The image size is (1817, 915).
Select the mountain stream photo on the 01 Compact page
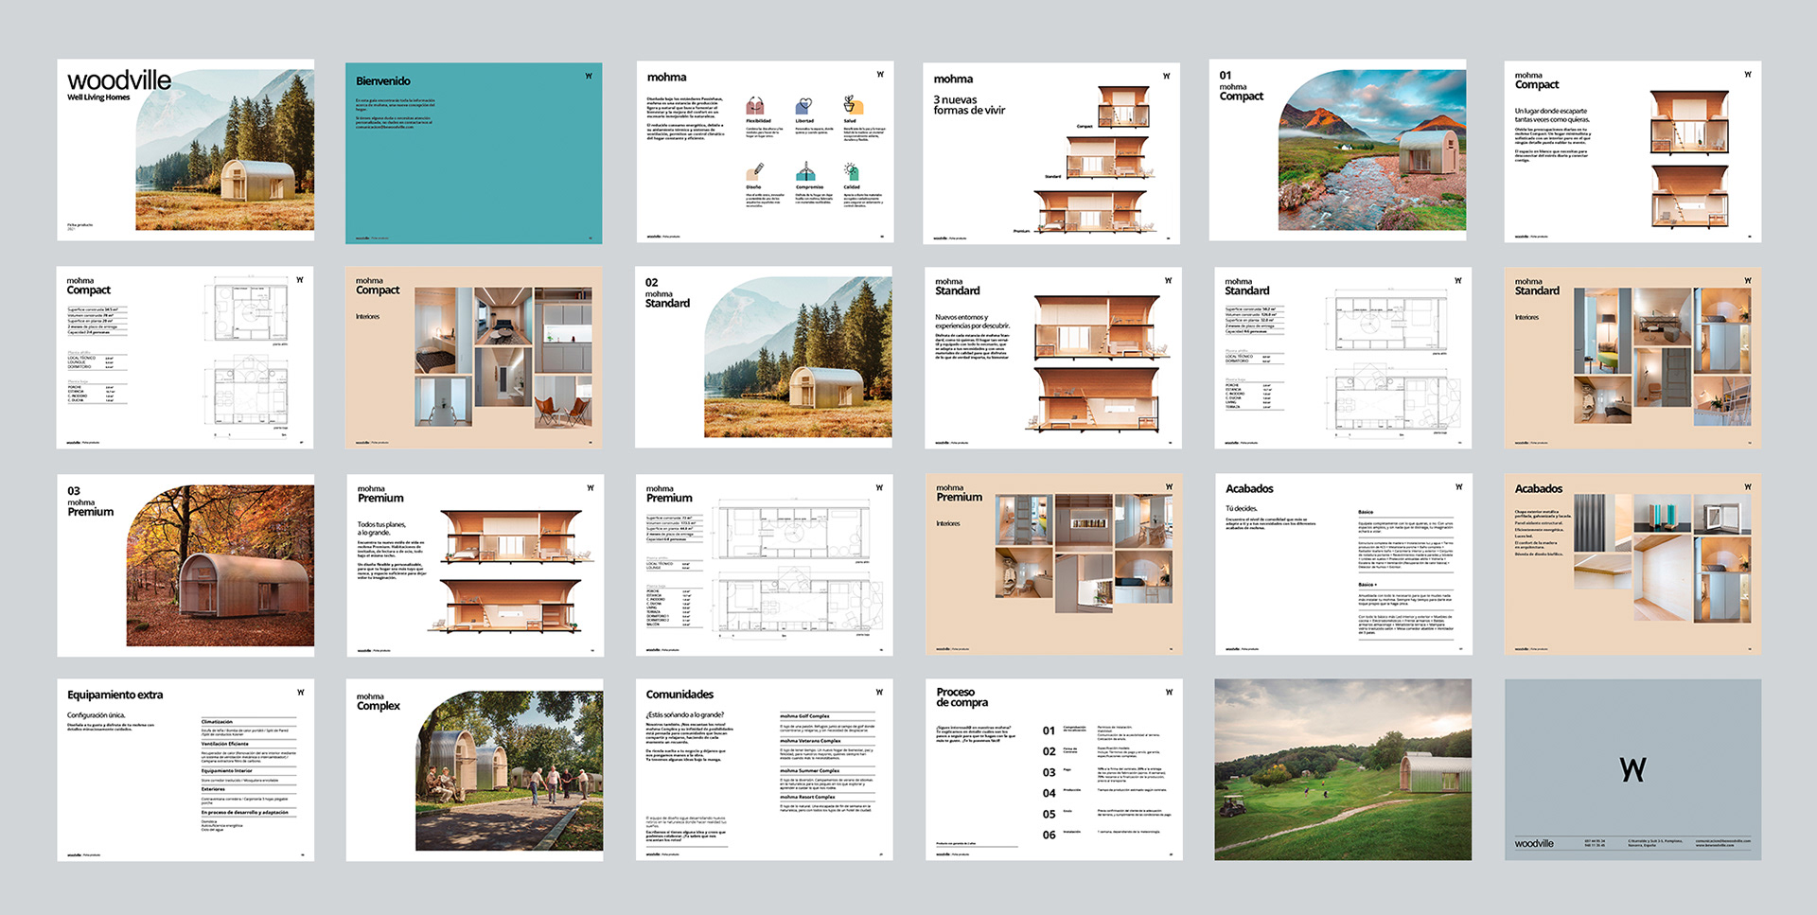click(1372, 150)
